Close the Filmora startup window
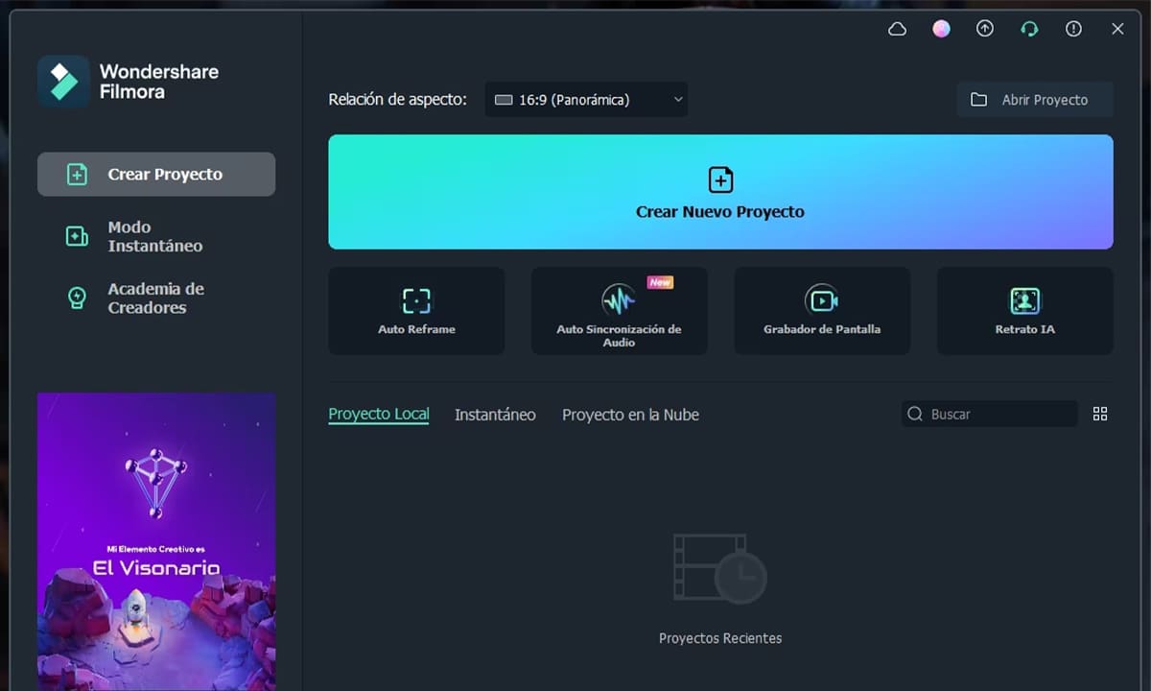Image resolution: width=1151 pixels, height=691 pixels. [x=1117, y=29]
